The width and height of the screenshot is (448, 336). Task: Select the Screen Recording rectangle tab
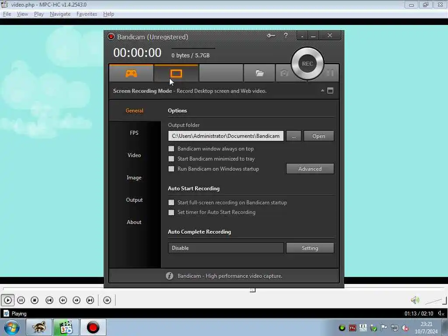click(x=176, y=73)
